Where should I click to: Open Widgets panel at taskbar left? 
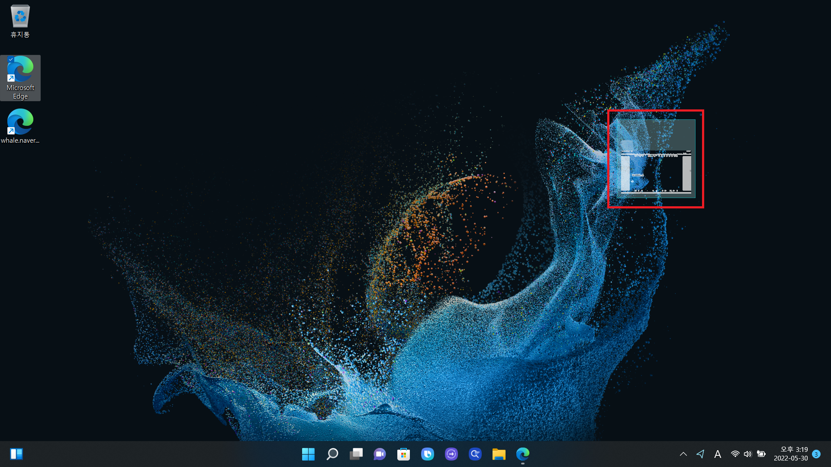16,454
